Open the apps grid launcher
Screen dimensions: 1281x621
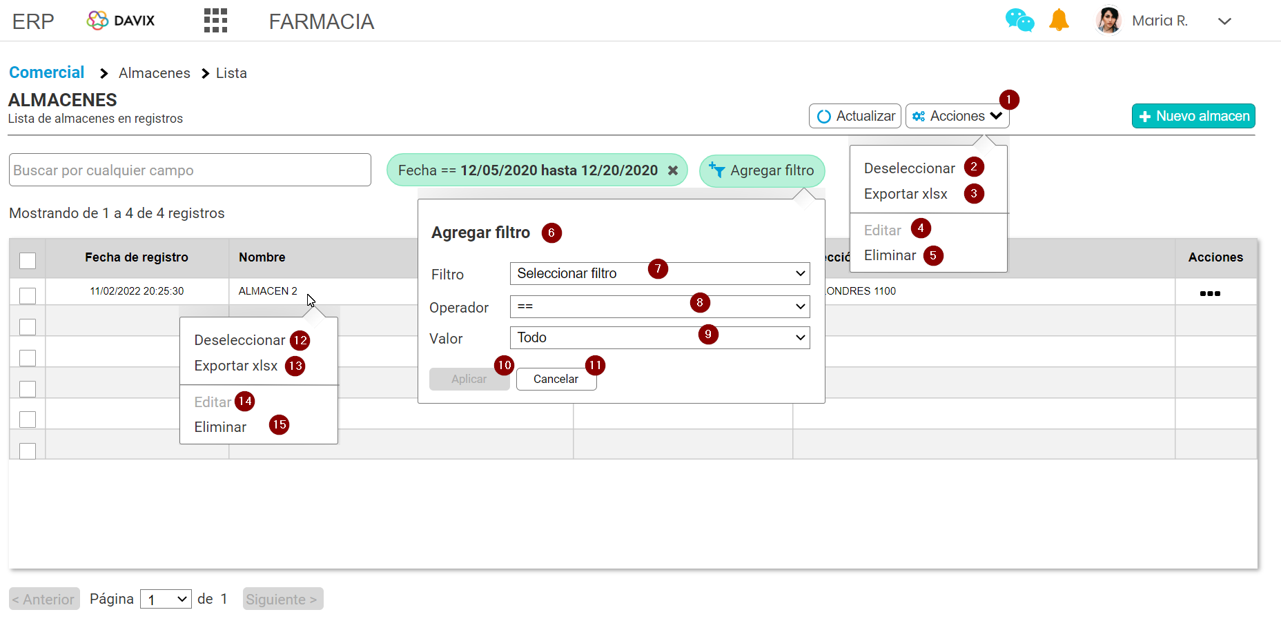tap(215, 20)
